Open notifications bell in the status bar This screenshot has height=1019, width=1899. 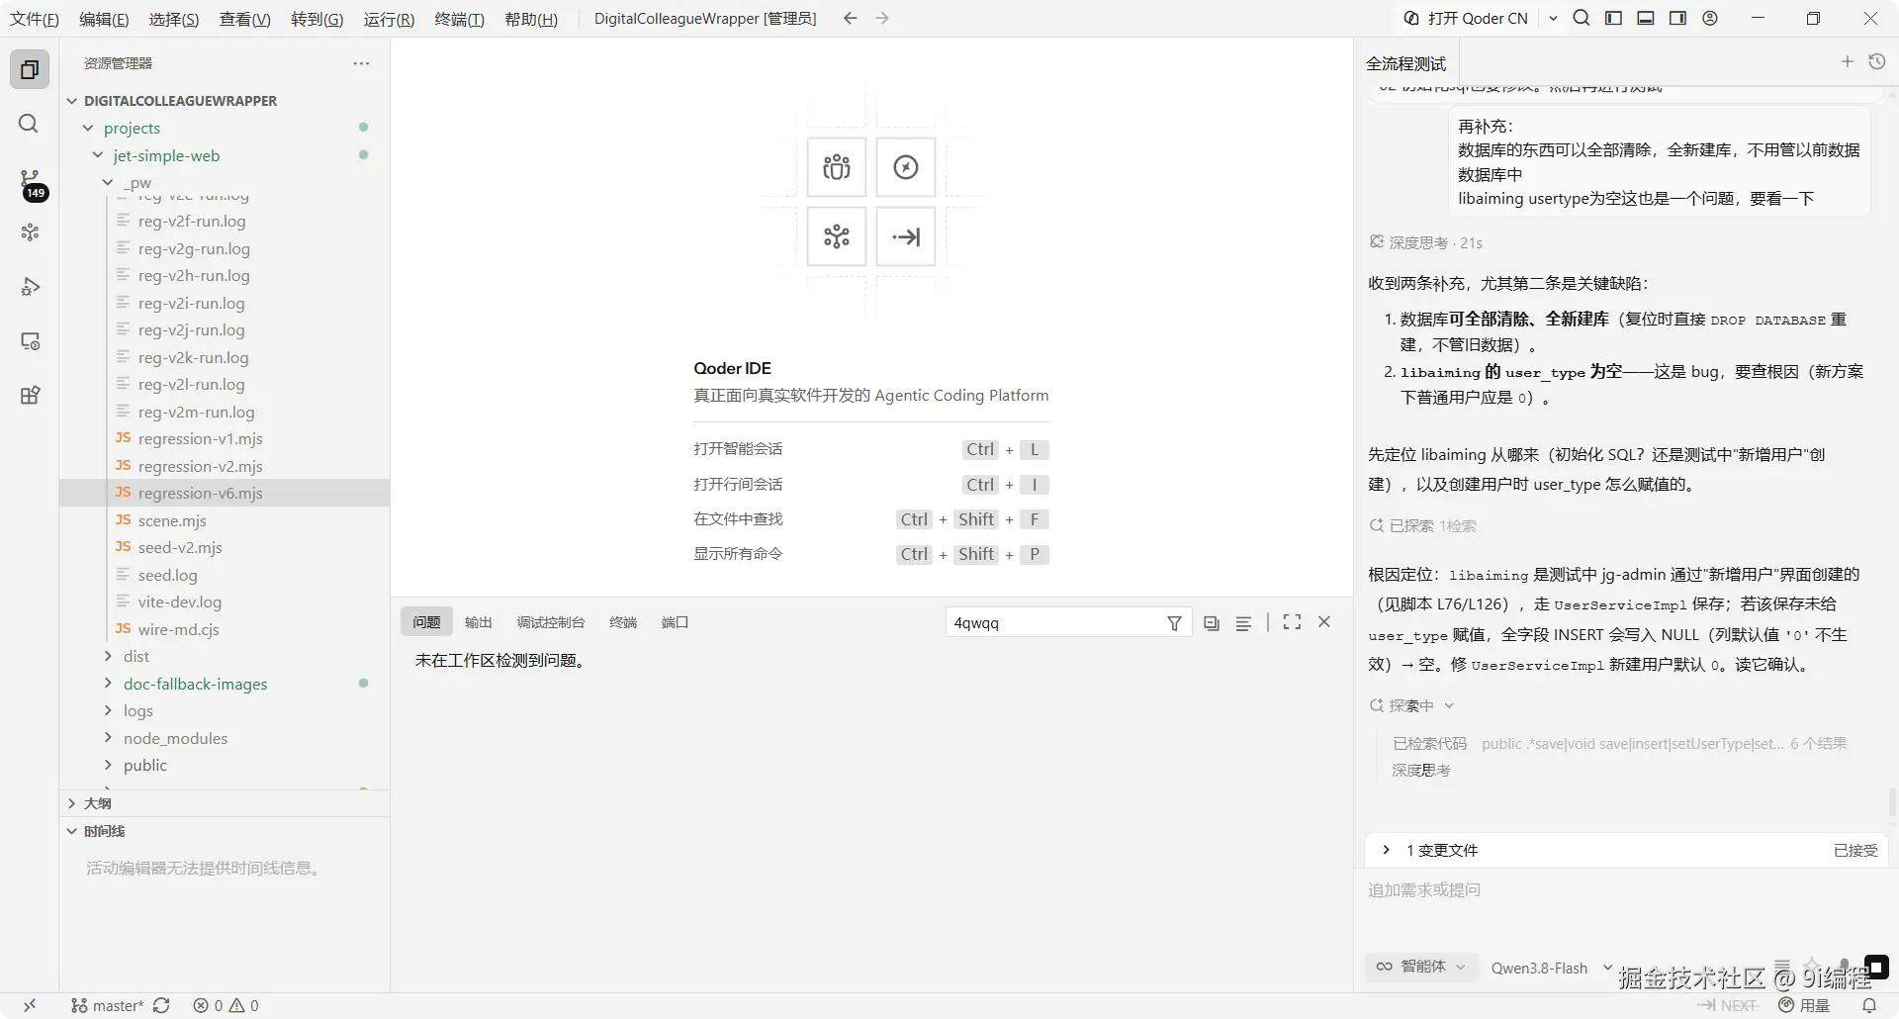[1869, 1005]
